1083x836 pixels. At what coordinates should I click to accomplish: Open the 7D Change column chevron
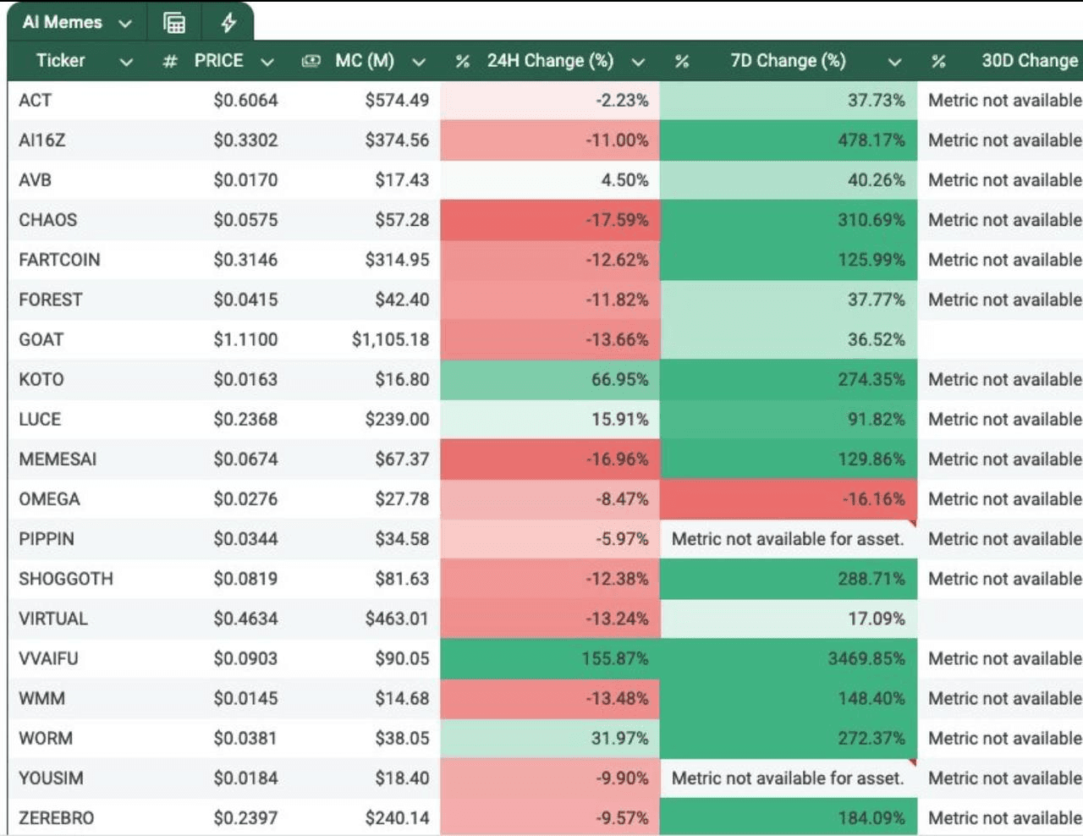tap(894, 62)
